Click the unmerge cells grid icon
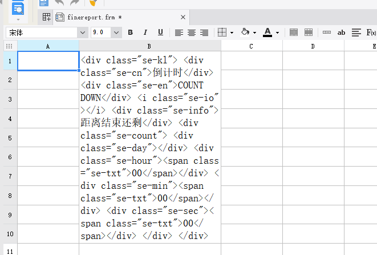 point(309,33)
